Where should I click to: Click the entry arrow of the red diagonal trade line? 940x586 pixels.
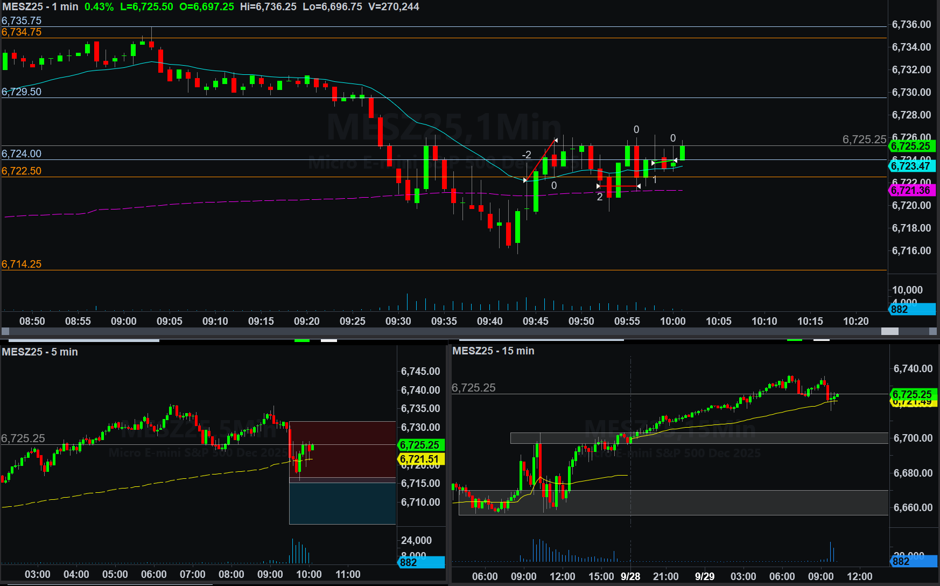coord(525,180)
